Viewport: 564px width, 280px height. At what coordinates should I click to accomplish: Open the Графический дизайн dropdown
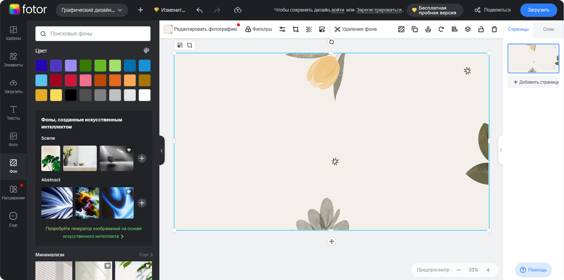[92, 10]
